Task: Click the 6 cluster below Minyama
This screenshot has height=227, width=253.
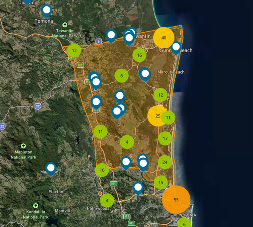Action: (x=184, y=224)
